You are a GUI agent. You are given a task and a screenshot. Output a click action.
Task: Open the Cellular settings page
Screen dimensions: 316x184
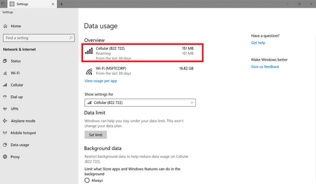[17, 85]
